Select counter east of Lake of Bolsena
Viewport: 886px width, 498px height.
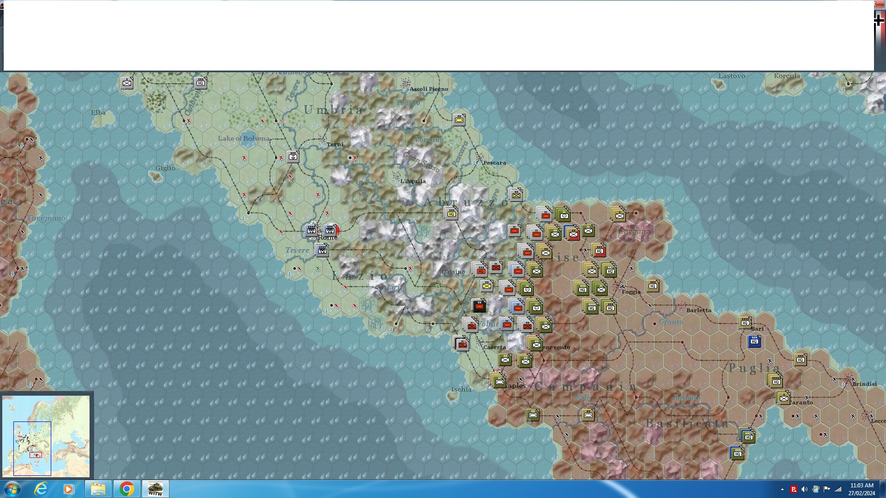[293, 157]
